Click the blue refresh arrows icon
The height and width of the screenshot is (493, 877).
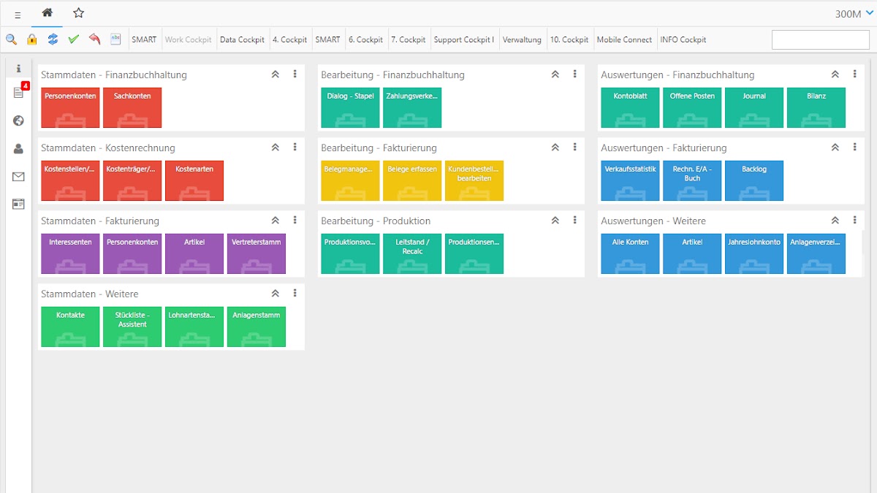pos(53,39)
